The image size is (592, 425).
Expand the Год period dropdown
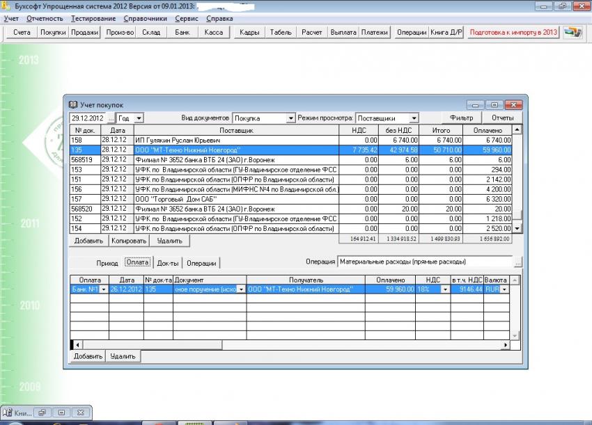coord(139,118)
